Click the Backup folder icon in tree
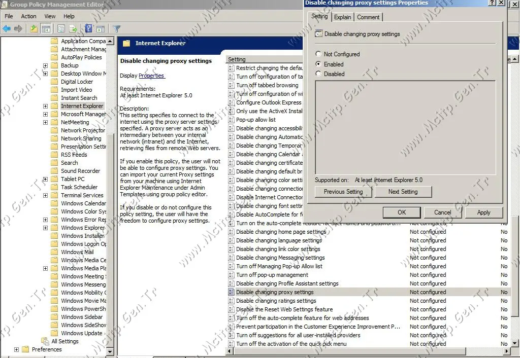520x358 pixels. click(54, 65)
